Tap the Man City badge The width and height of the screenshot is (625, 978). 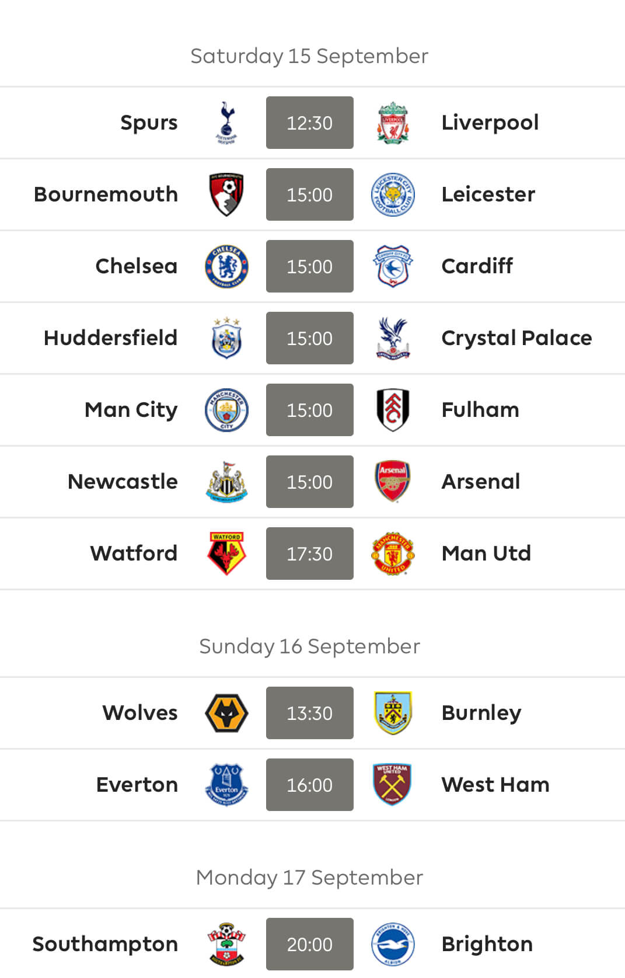[x=226, y=410]
